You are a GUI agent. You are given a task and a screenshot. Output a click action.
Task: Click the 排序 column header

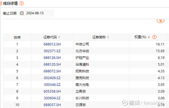[17, 37]
